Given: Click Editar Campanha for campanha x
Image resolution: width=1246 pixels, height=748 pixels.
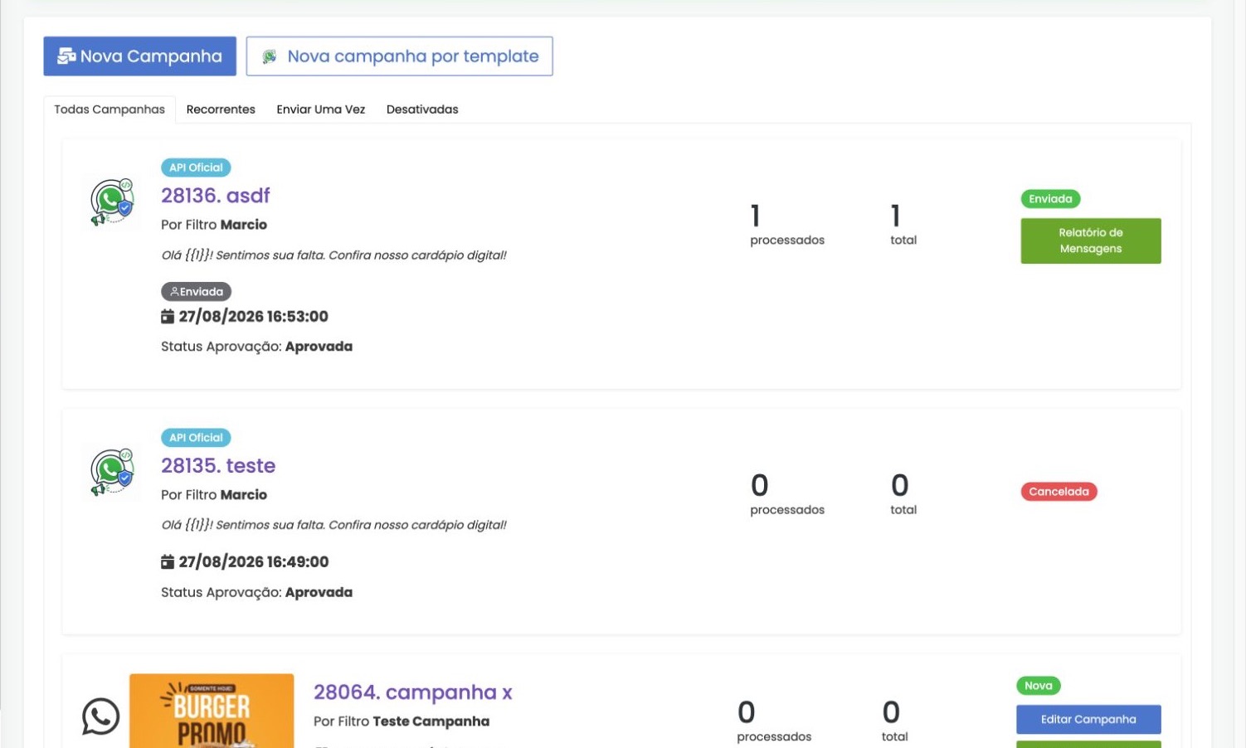Looking at the screenshot, I should (x=1088, y=719).
